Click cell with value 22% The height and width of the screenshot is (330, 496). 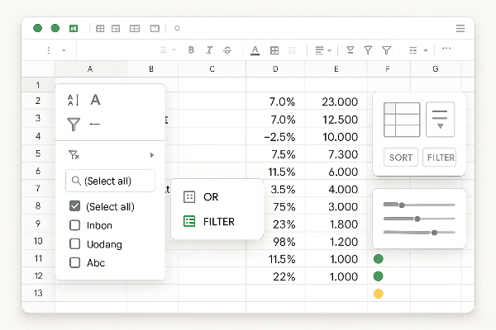[275, 276]
